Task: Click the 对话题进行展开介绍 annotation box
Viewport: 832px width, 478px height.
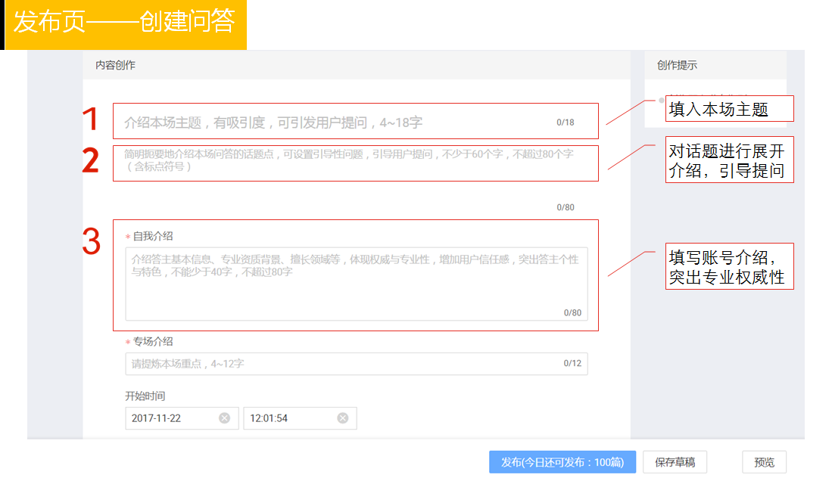Action: point(730,160)
